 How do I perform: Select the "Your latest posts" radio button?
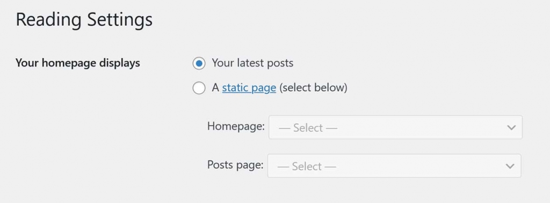[x=199, y=63]
